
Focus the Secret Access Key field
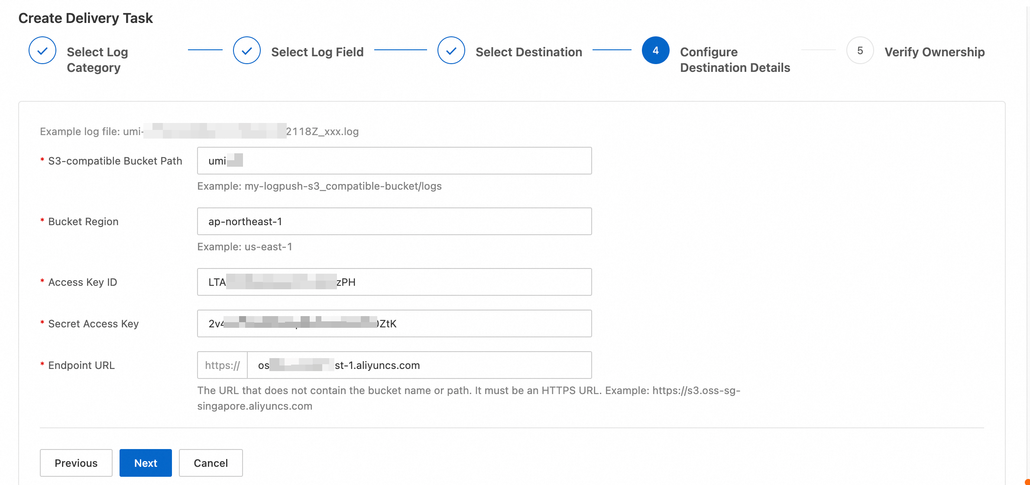coord(395,323)
